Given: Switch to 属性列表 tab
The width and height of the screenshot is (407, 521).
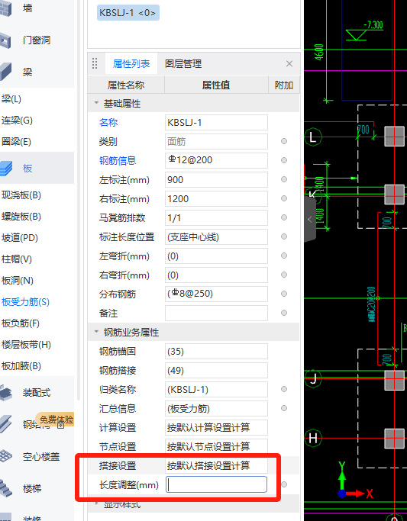Looking at the screenshot, I should (x=131, y=63).
